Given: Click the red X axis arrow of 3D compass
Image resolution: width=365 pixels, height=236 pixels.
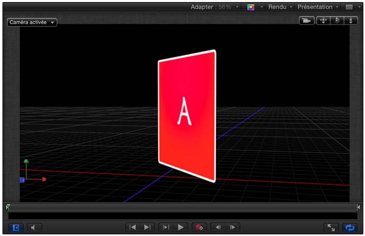Looking at the screenshot, I should click(x=44, y=179).
